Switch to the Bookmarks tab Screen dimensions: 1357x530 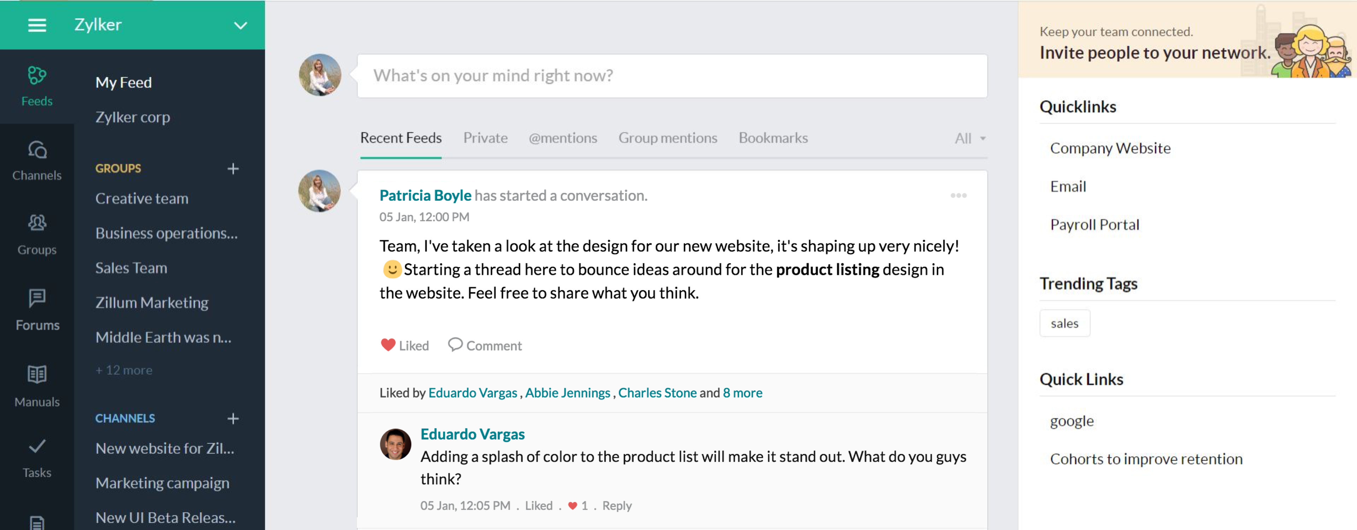[x=773, y=138]
